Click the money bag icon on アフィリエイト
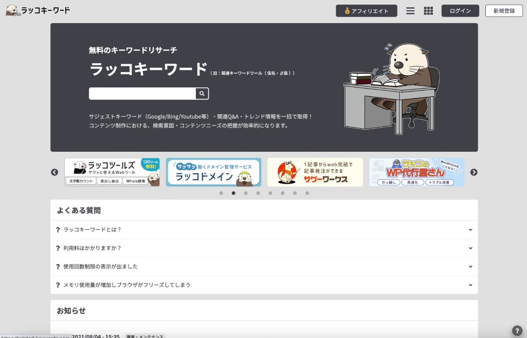The height and width of the screenshot is (338, 527). [347, 10]
